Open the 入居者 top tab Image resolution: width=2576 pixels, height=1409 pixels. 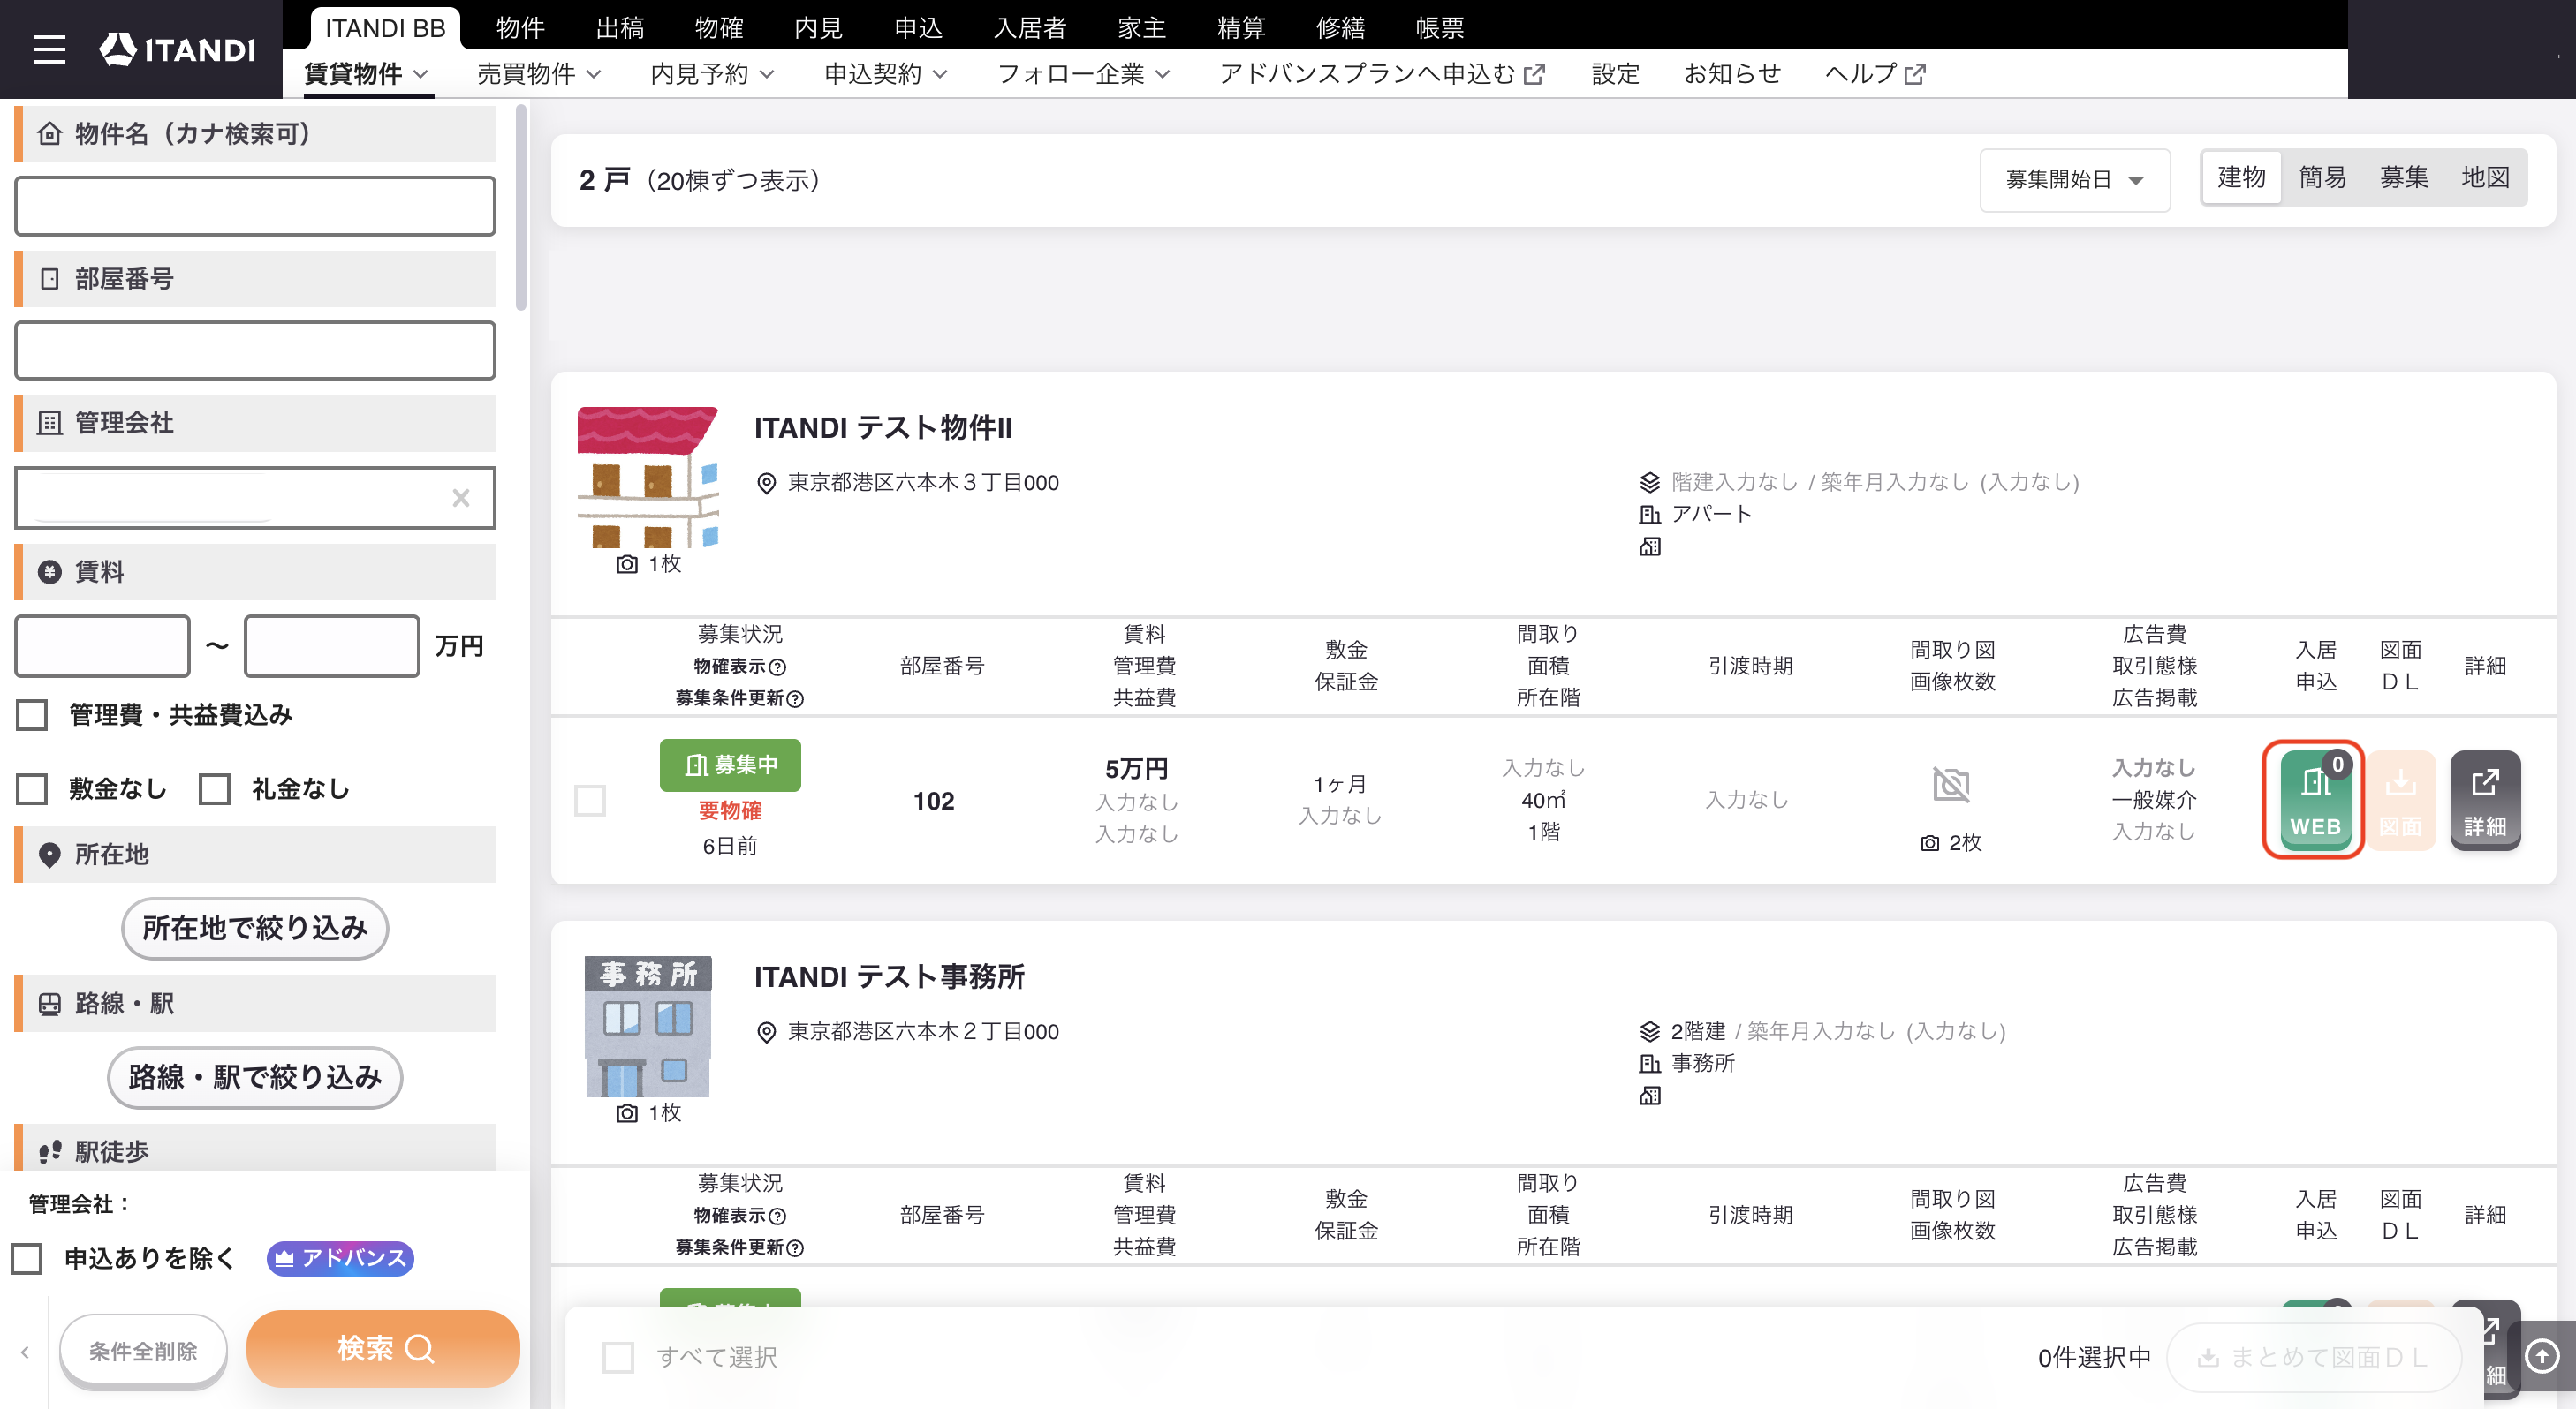(1030, 27)
